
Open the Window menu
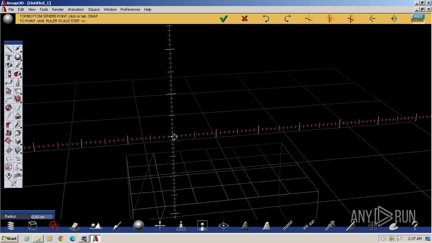[110, 9]
